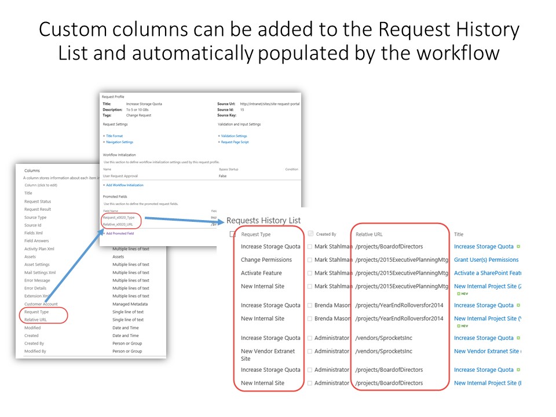Click Add Workflow Initialization
556x417 pixels.
(125, 185)
